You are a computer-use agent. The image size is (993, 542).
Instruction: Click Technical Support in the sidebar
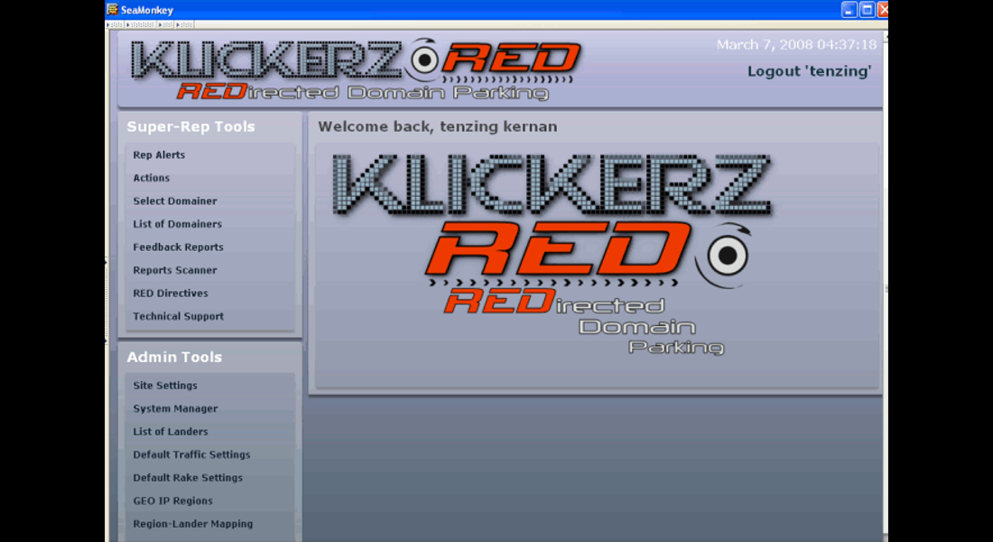click(x=178, y=316)
